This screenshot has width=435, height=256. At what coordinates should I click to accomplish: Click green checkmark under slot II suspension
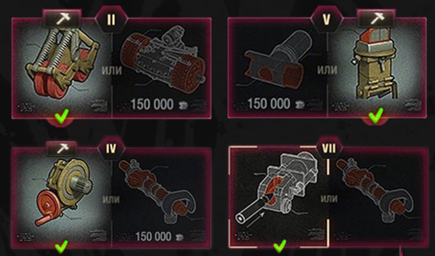pos(61,117)
